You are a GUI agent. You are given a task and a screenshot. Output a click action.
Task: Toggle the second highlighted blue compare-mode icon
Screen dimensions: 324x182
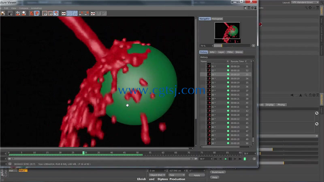click(75, 13)
